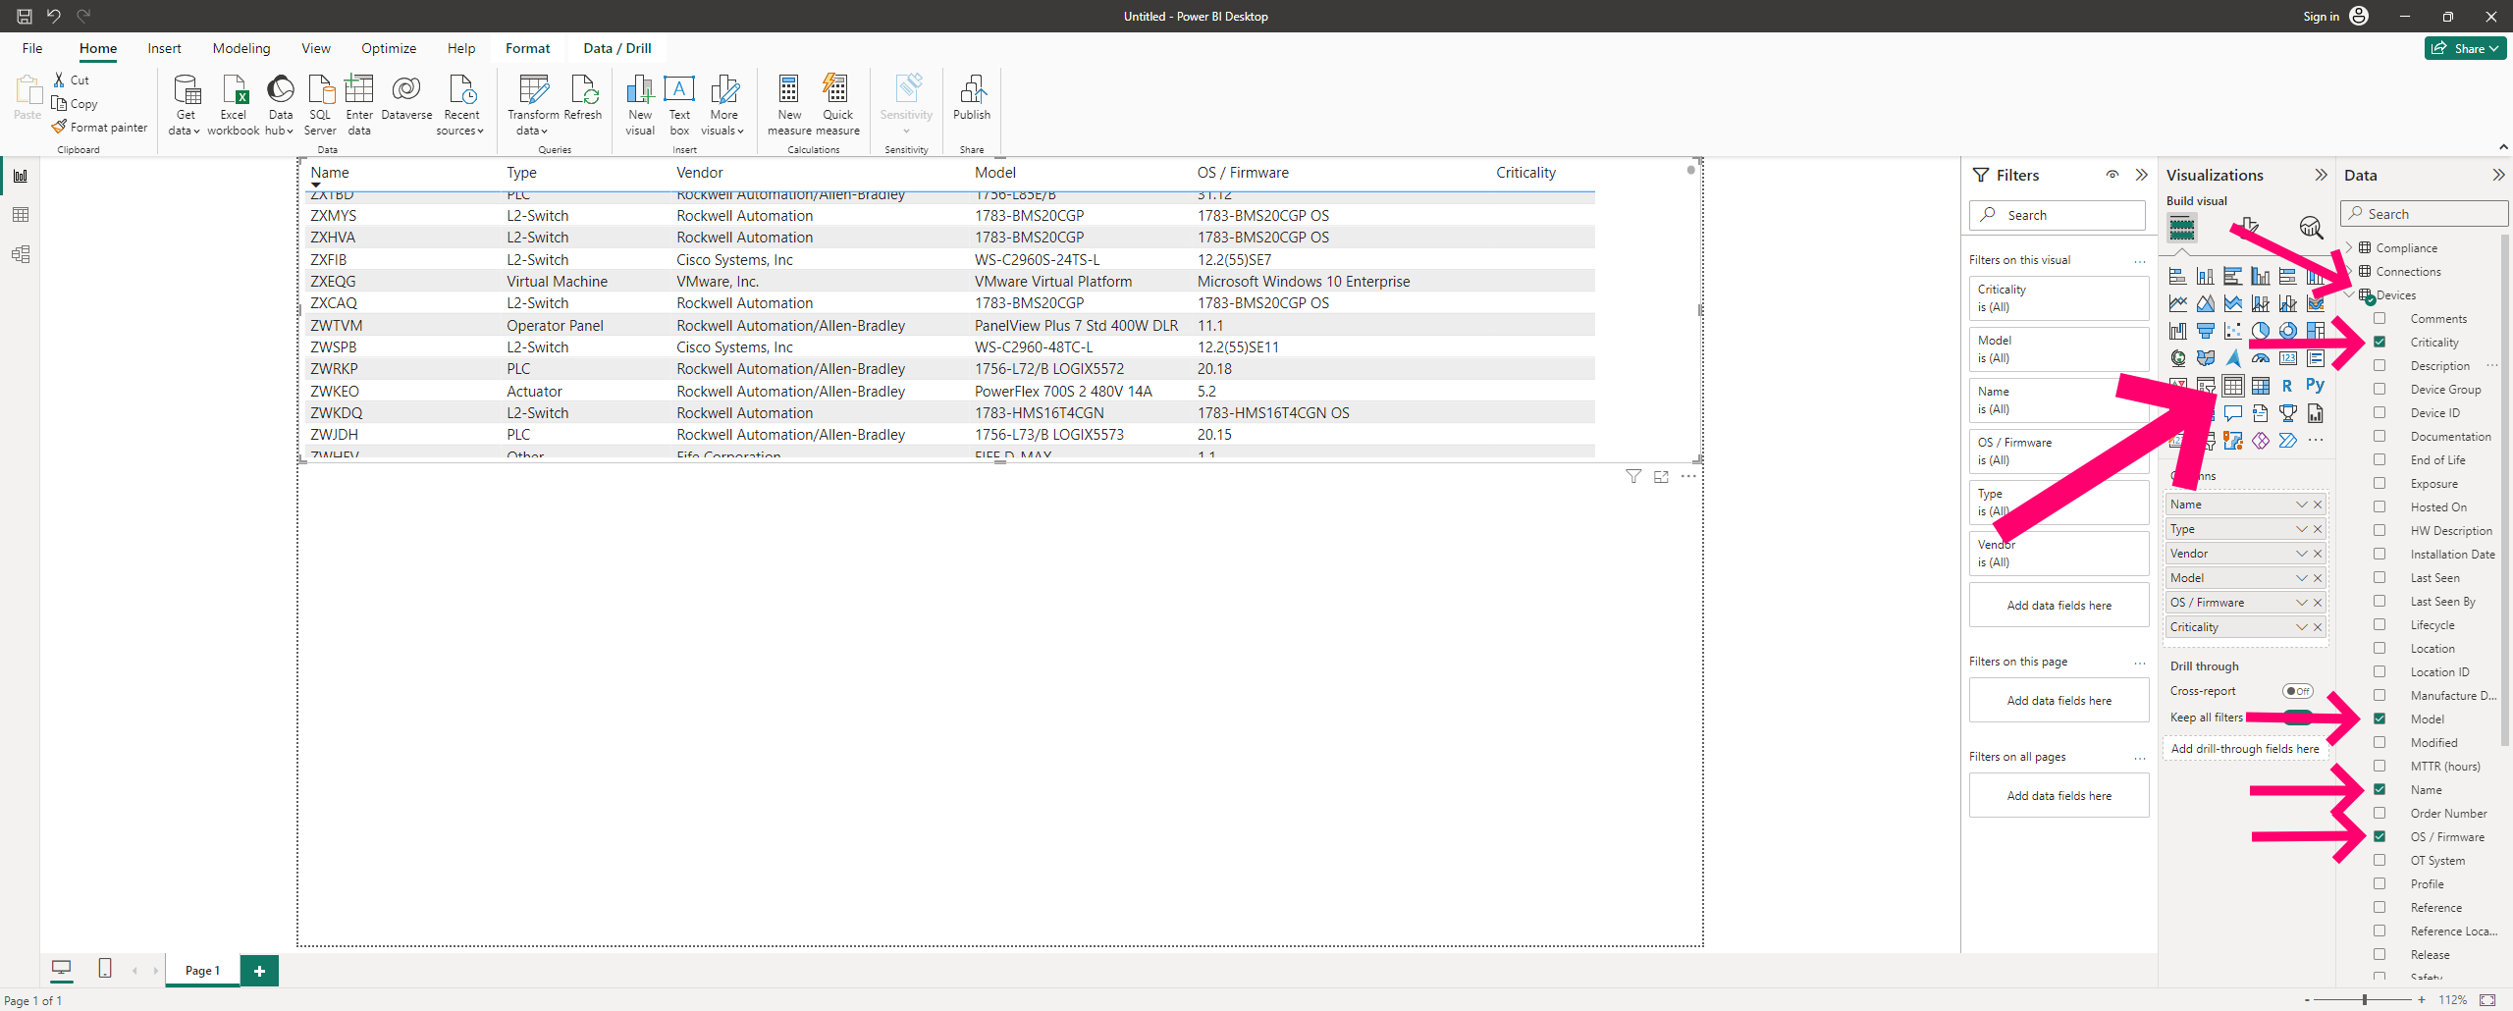Select the gauge visual in Visualizations pane
Image resolution: width=2513 pixels, height=1011 pixels.
[2261, 358]
